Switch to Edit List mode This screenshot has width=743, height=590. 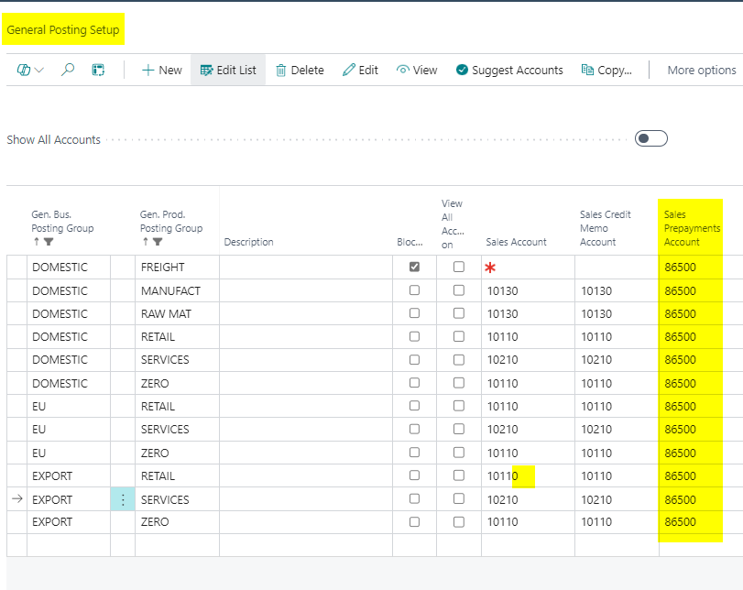228,70
